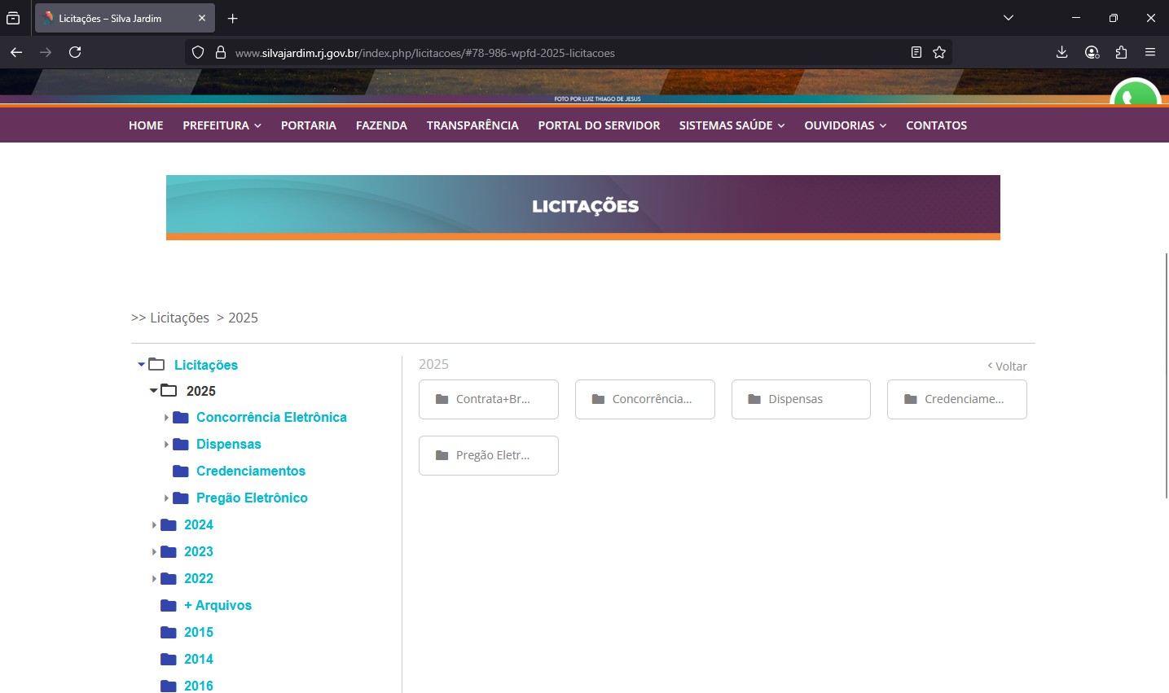Expand the 2024 folder in tree

pos(154,525)
